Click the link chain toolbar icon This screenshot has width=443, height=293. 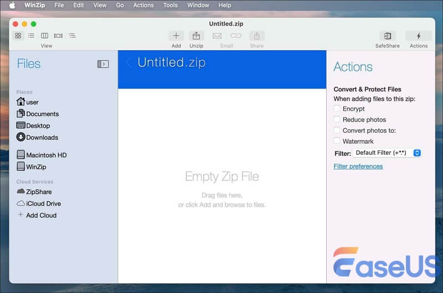point(236,35)
